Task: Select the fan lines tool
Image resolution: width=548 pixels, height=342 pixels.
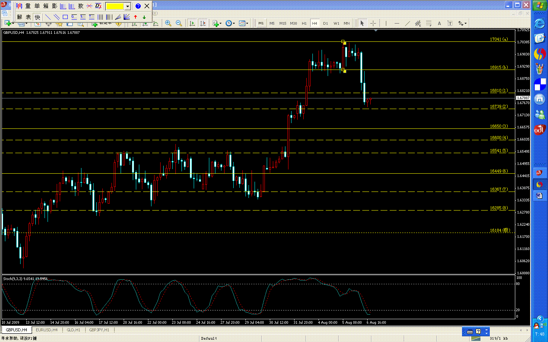Action: point(118,17)
